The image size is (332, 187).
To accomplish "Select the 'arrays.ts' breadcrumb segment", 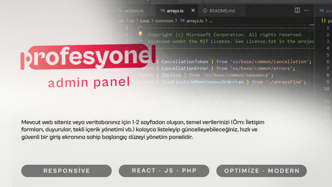I will pyautogui.click(x=194, y=21).
